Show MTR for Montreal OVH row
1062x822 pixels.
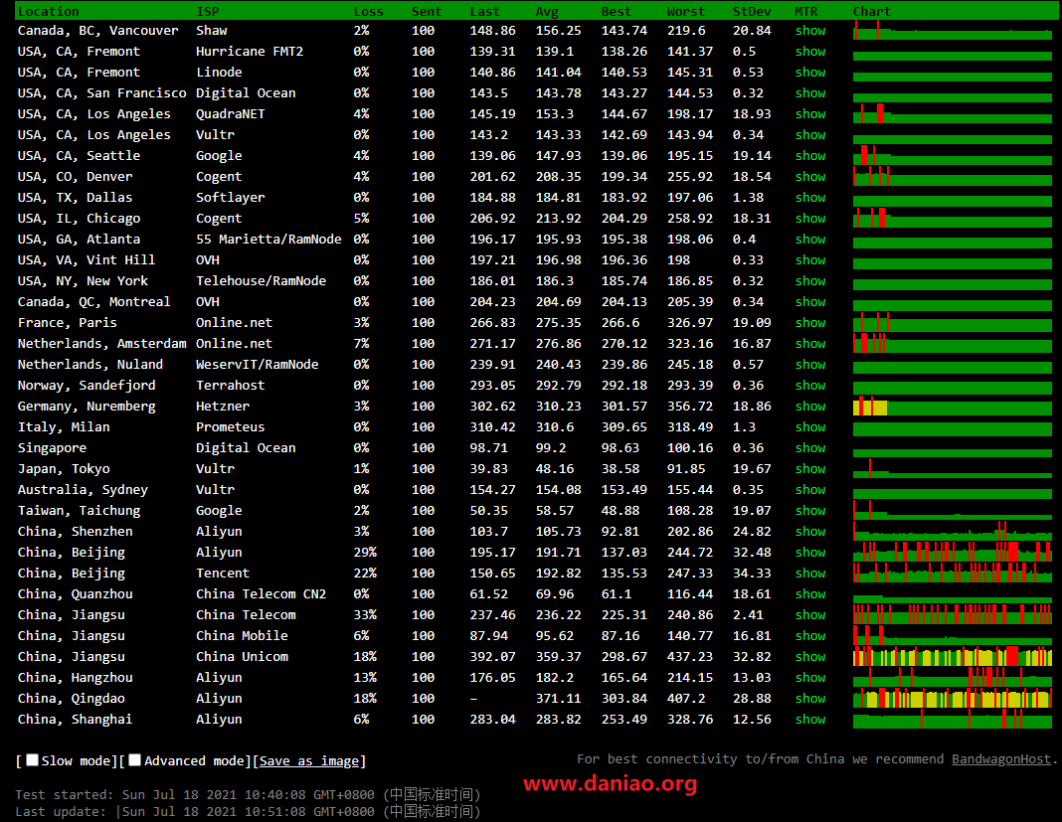coord(810,302)
